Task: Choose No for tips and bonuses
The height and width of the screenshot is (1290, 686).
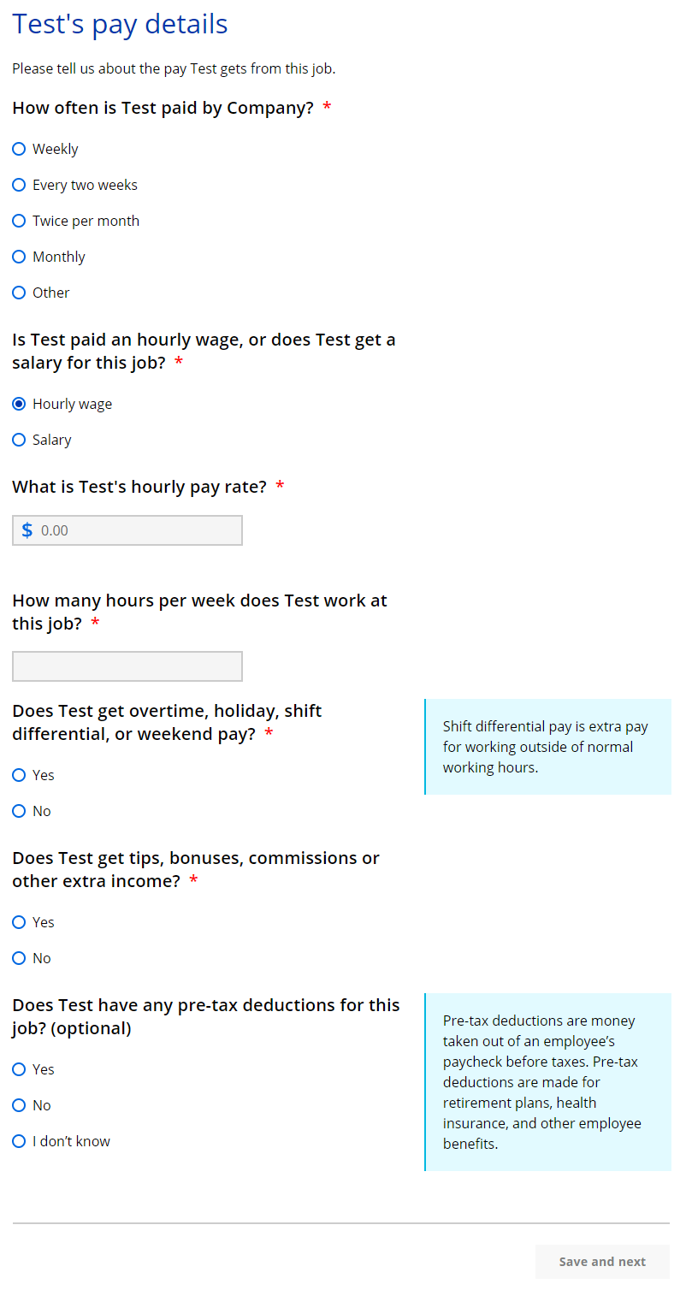Action: pos(19,959)
